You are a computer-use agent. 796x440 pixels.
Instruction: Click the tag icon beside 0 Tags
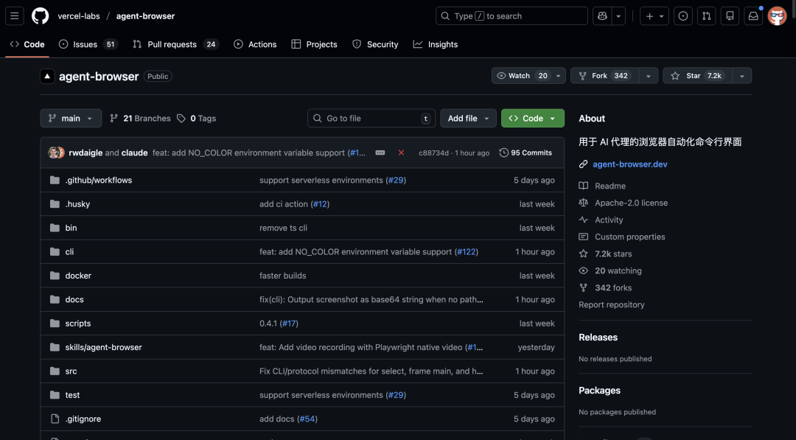[181, 118]
